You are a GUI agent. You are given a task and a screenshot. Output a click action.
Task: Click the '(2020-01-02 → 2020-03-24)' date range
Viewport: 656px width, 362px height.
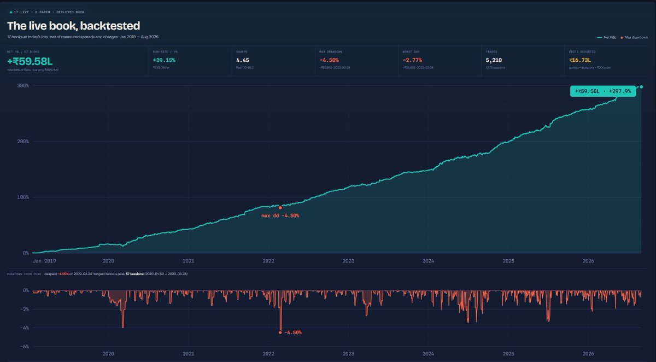pyautogui.click(x=166, y=273)
